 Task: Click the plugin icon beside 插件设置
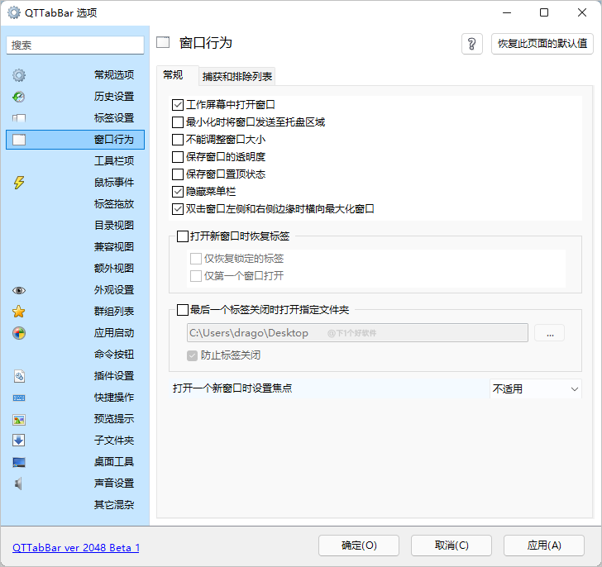[x=19, y=376]
